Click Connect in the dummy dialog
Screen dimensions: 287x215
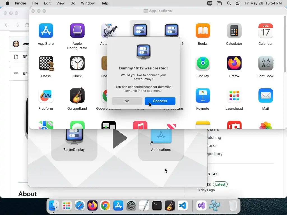coord(160,101)
